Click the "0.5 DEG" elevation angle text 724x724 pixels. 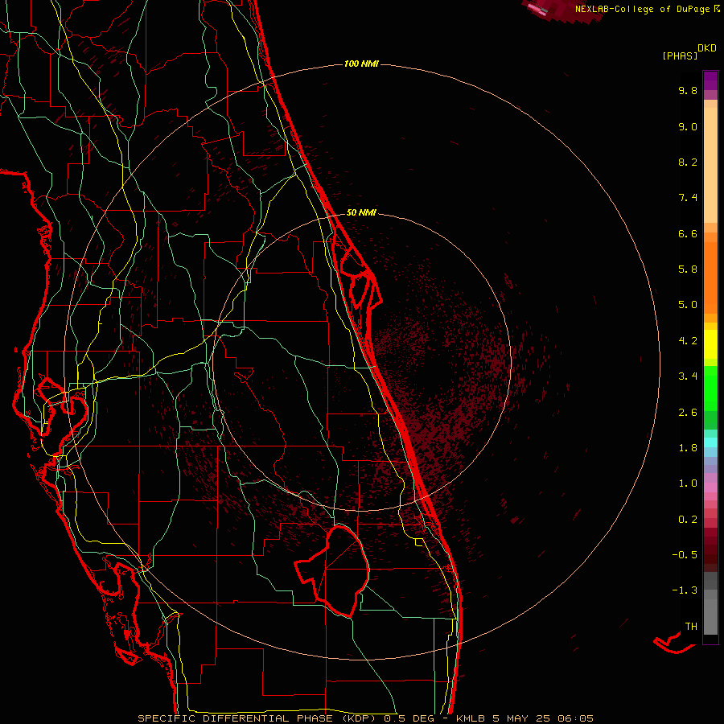click(409, 718)
